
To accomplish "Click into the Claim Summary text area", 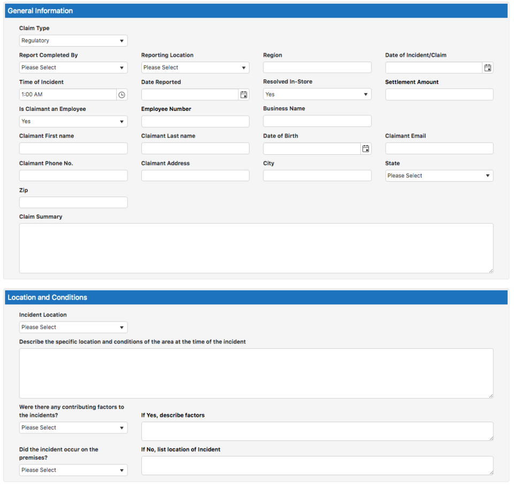I will [x=256, y=248].
